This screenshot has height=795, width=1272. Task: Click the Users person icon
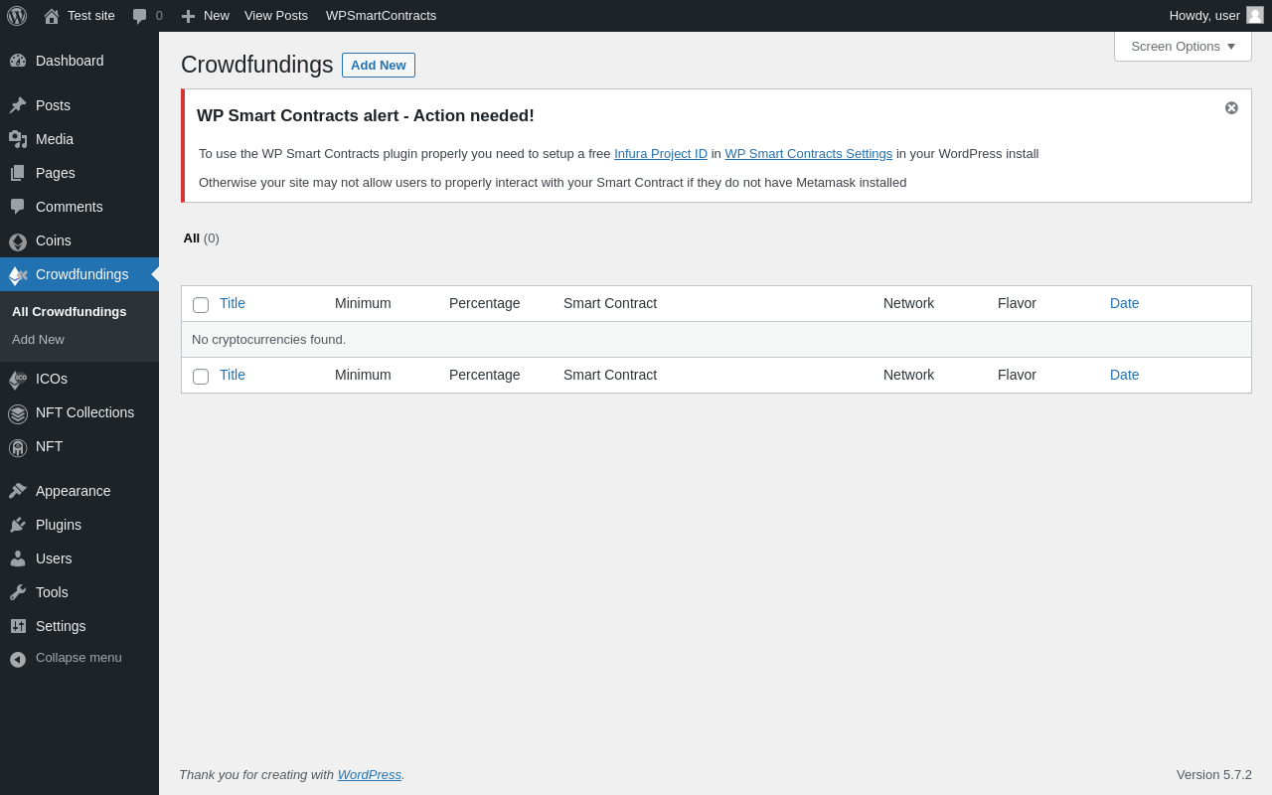point(18,558)
